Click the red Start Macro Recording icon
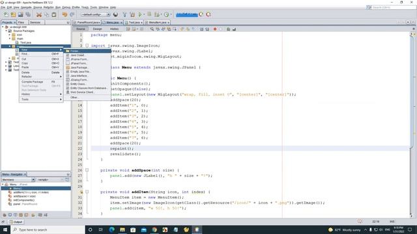Image resolution: width=417 pixels, height=234 pixels. [x=215, y=29]
